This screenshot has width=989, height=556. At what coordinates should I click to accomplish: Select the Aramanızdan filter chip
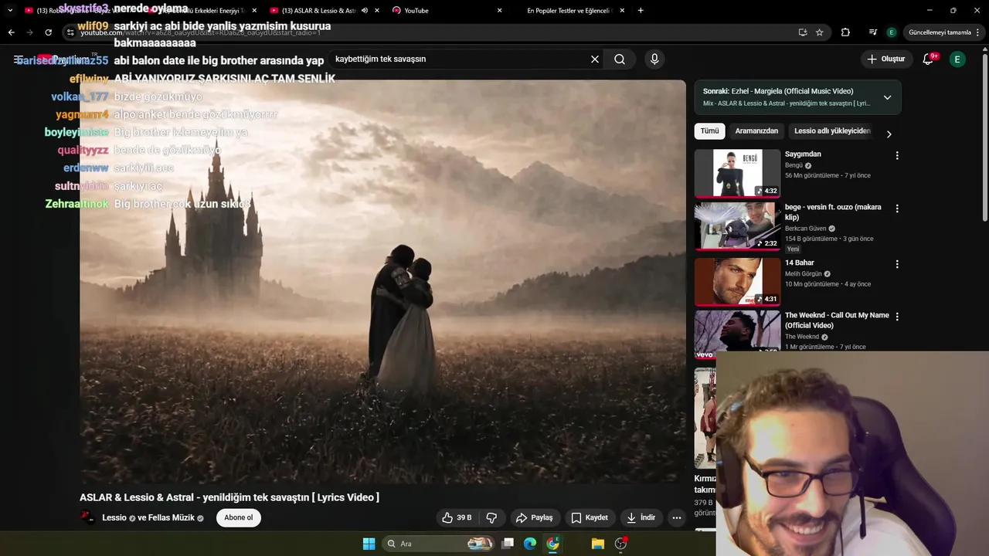click(x=756, y=131)
